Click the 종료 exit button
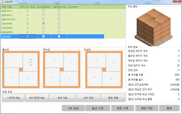Screen dimensions: 182x114 pyautogui.click(x=169, y=108)
